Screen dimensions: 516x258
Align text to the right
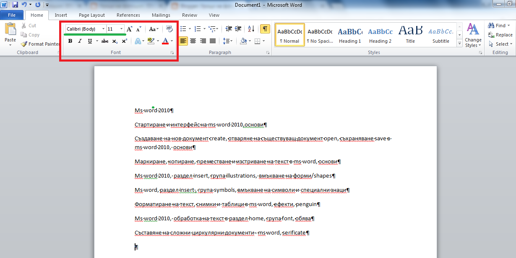pyautogui.click(x=203, y=41)
